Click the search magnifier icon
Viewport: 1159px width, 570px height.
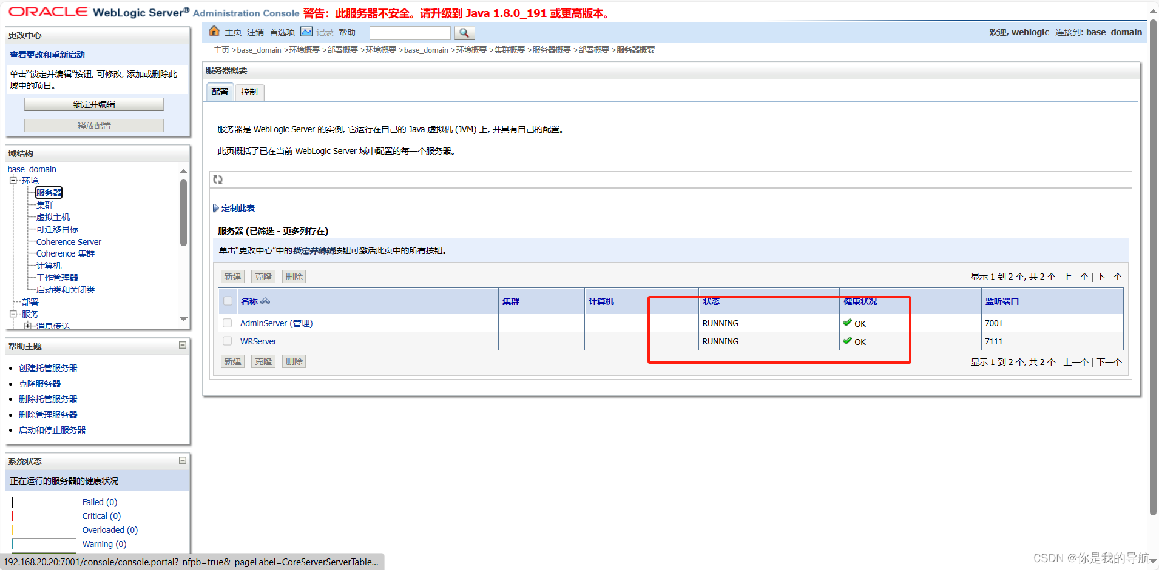click(464, 33)
